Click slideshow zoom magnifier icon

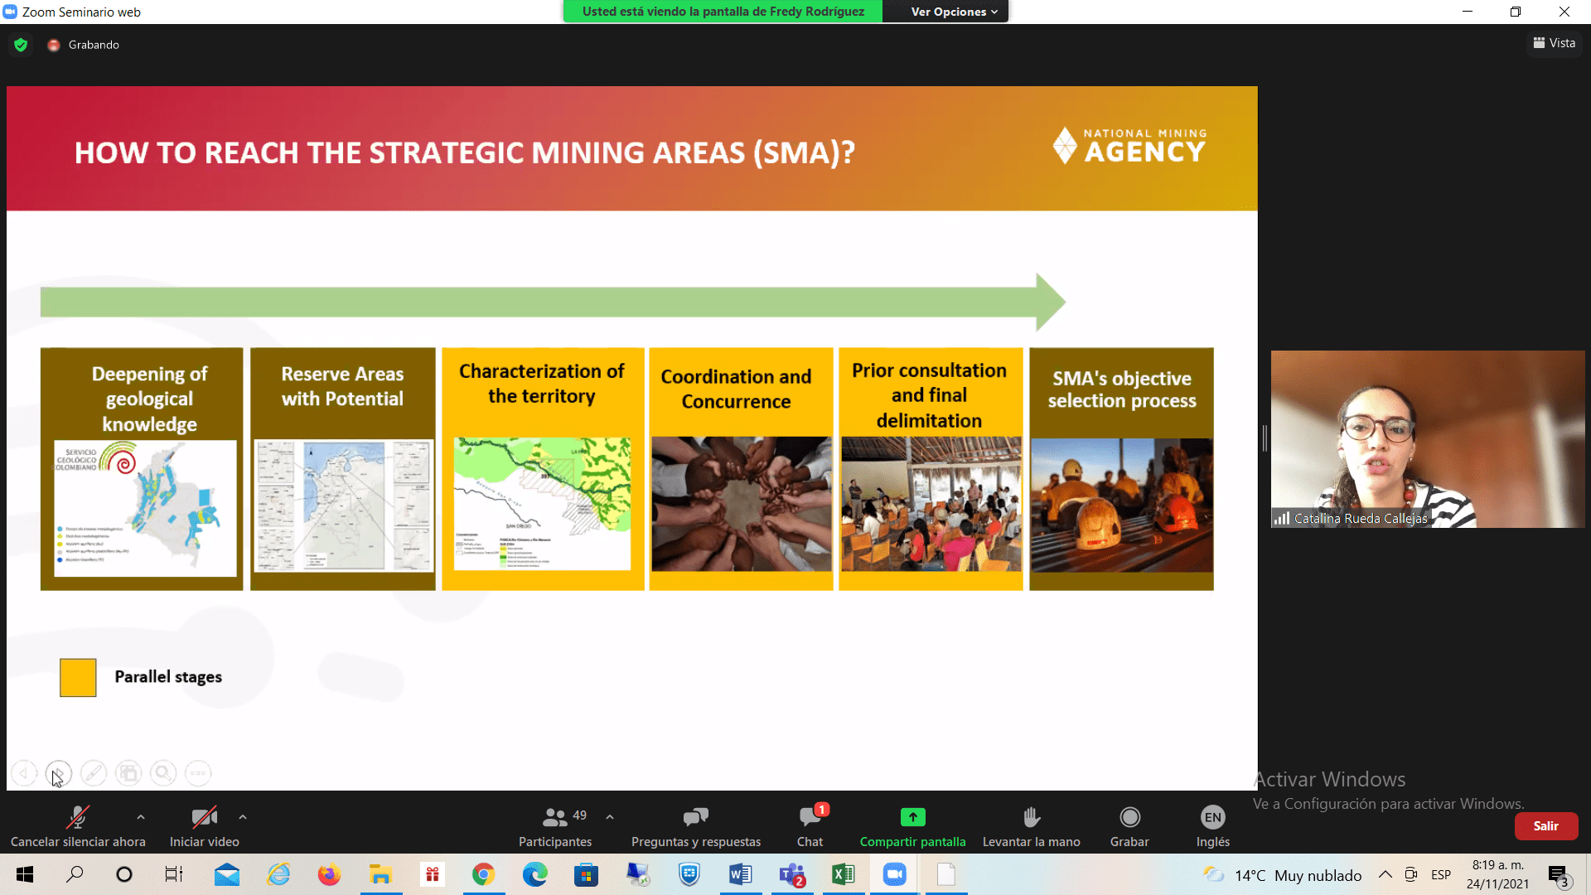coord(163,773)
